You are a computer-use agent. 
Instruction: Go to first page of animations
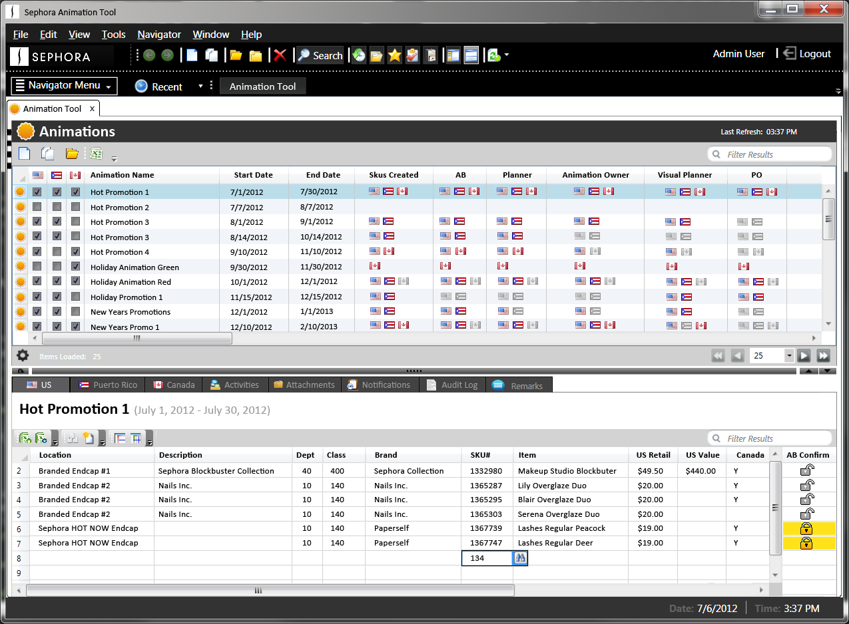click(x=718, y=356)
